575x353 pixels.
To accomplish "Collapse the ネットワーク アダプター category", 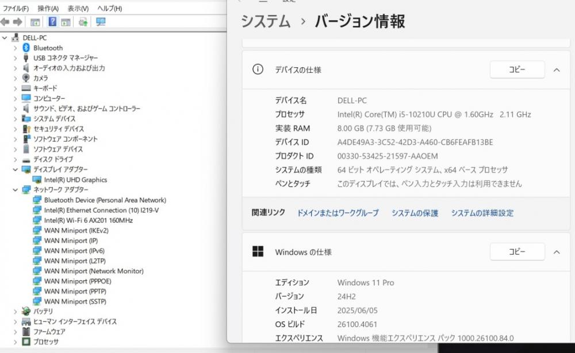I will (15, 189).
